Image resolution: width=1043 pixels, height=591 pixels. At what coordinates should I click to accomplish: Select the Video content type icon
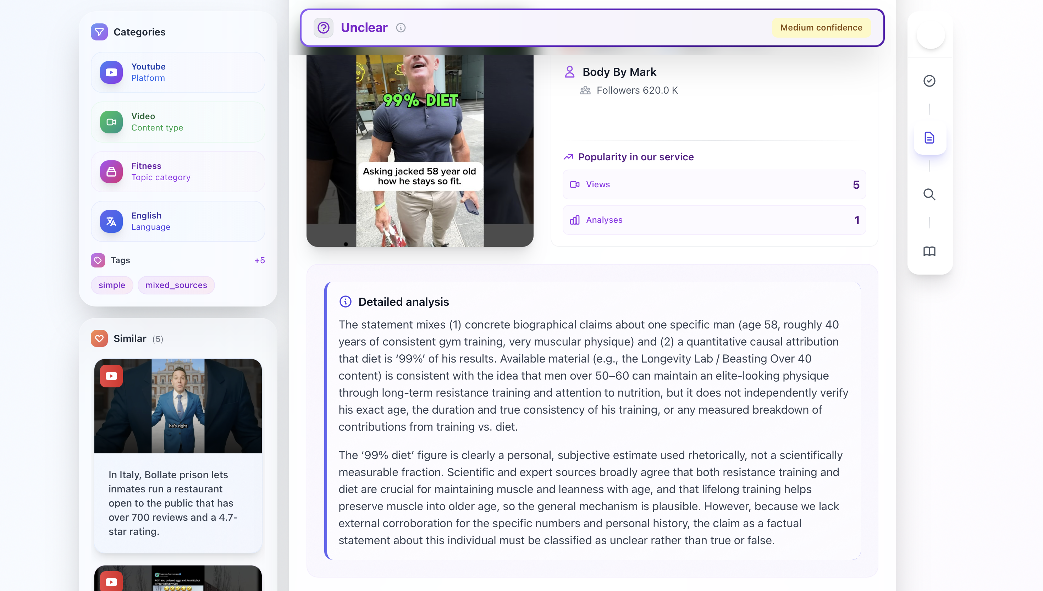[x=111, y=122]
